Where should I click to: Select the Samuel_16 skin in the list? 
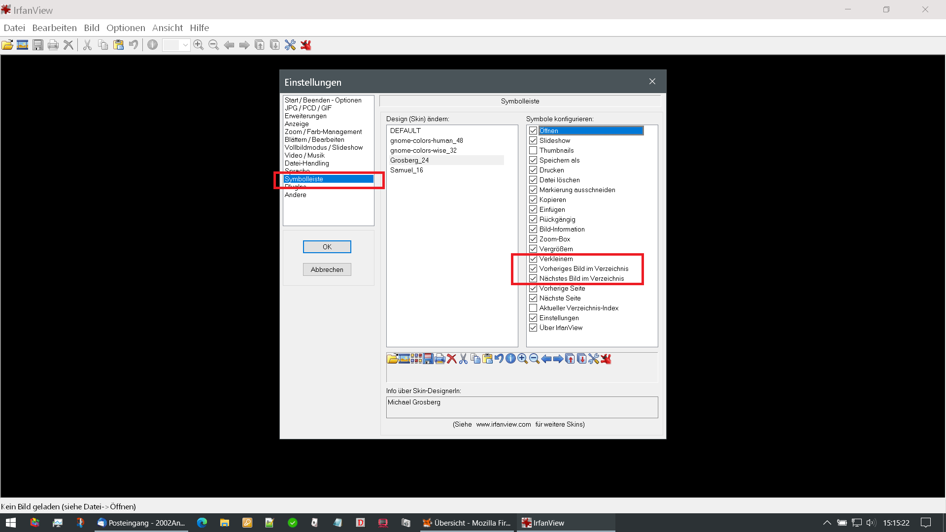pyautogui.click(x=406, y=170)
